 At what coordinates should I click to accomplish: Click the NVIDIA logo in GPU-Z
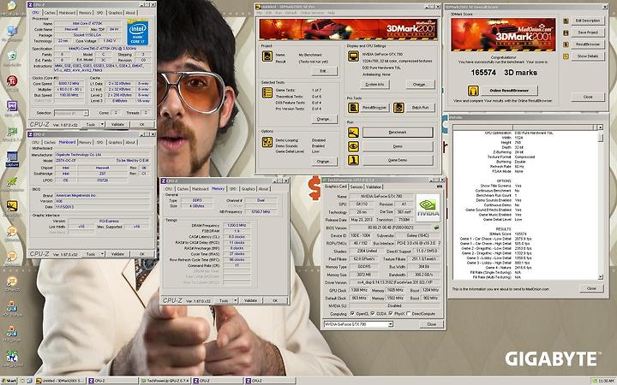tap(428, 207)
